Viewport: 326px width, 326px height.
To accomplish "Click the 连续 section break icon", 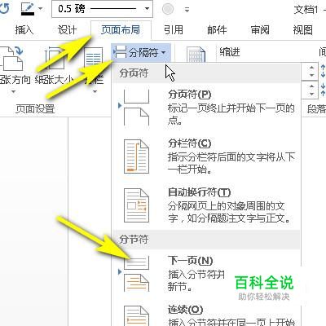I will 136,315.
